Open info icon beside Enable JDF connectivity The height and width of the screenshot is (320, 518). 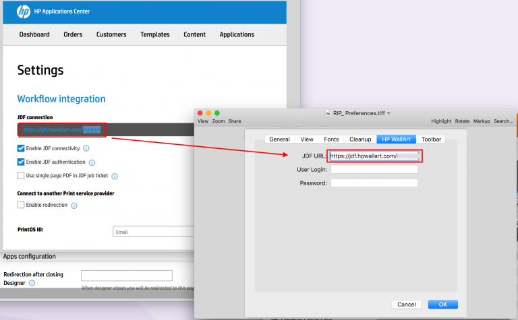86,148
